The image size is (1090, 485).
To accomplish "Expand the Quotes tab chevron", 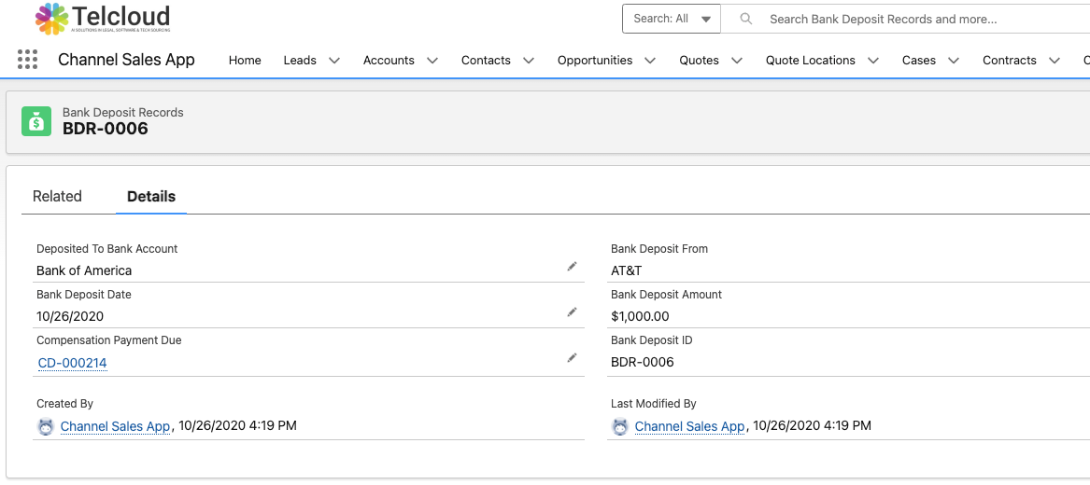I will (737, 61).
